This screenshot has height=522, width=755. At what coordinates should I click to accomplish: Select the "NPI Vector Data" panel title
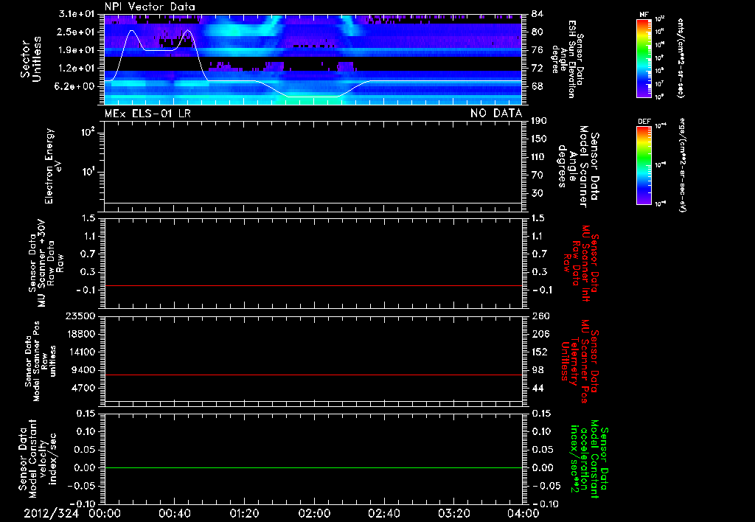(x=150, y=7)
